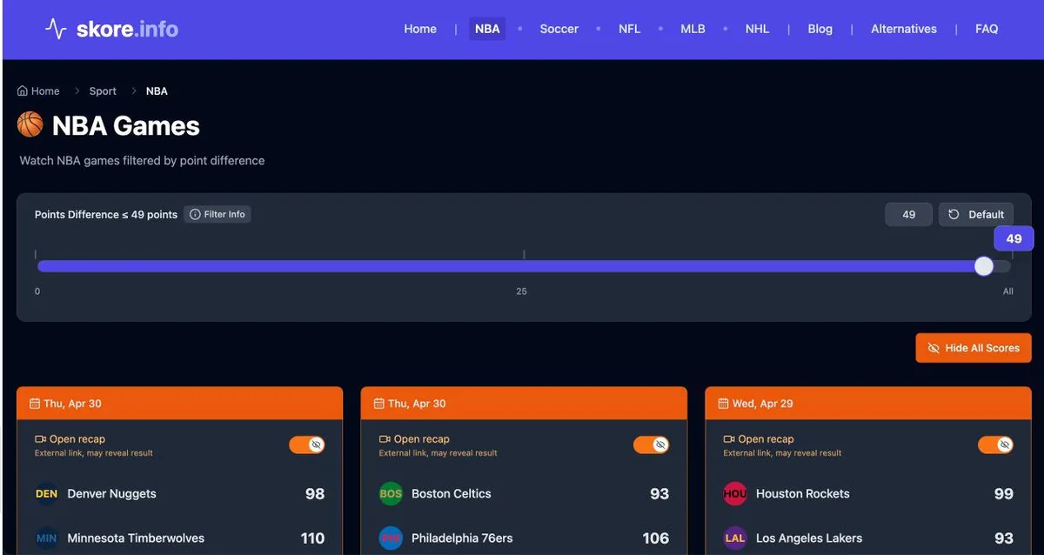
Task: Click the home icon in breadcrumb
Action: tap(23, 90)
